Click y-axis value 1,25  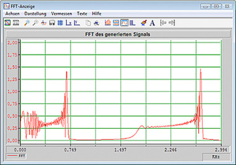(12, 79)
